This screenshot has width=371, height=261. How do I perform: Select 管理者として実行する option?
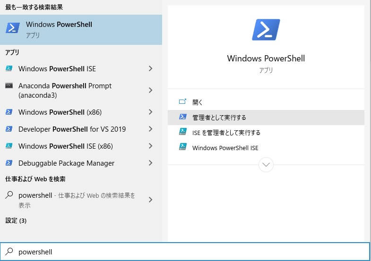219,118
